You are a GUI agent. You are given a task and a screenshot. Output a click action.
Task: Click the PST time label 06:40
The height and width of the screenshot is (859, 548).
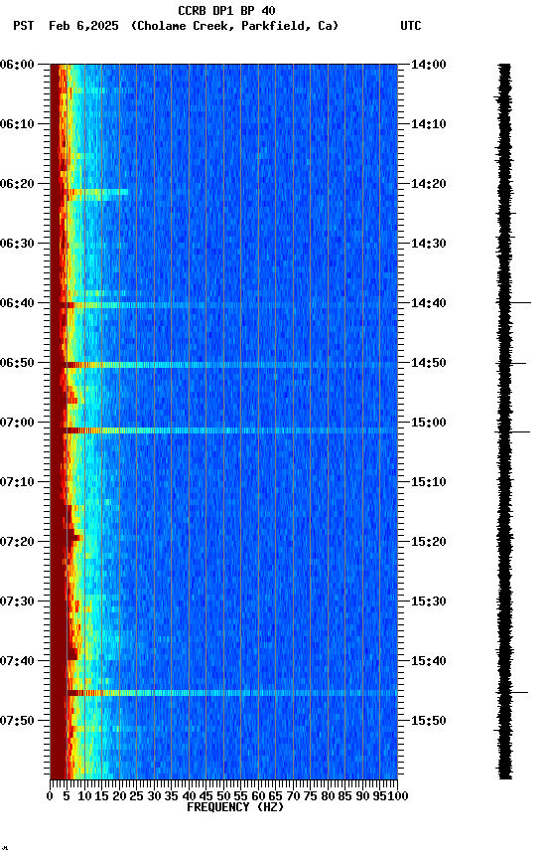17,303
